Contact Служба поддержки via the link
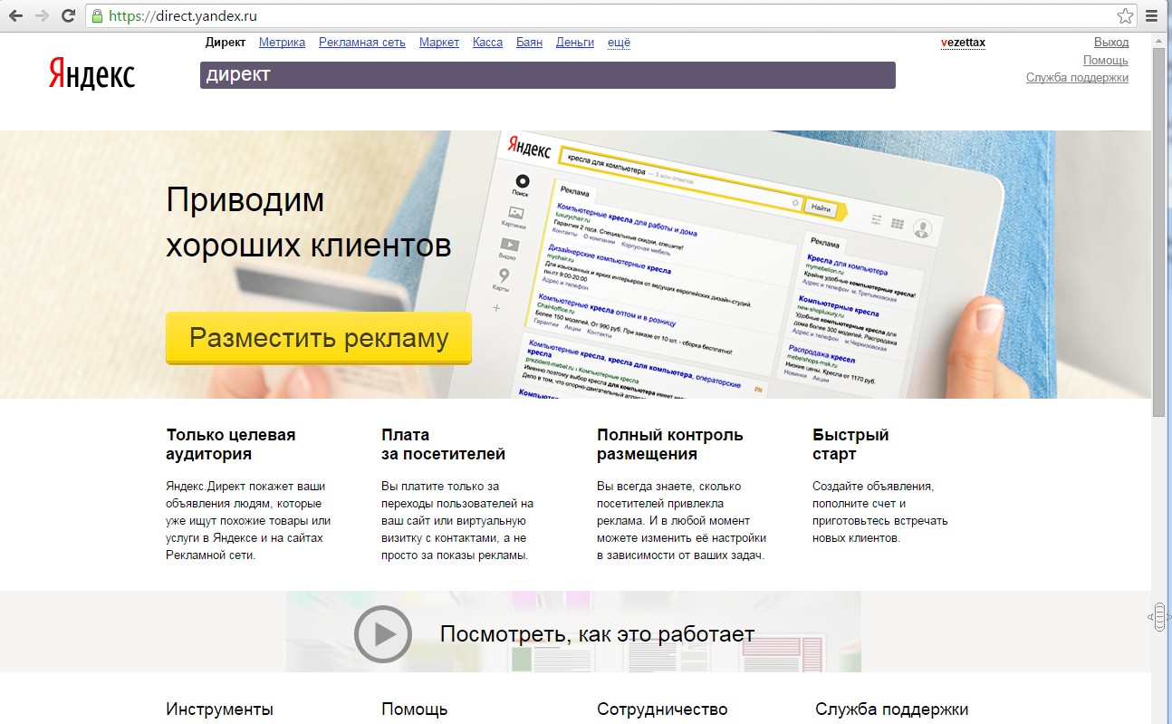The width and height of the screenshot is (1172, 724). 1077,78
